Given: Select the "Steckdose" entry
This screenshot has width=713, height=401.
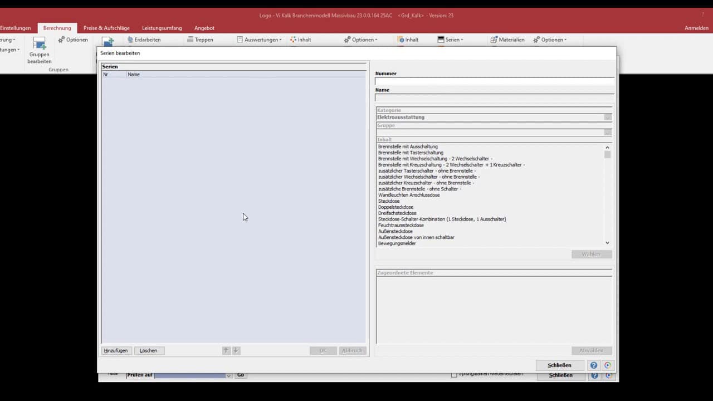Looking at the screenshot, I should coord(389,201).
